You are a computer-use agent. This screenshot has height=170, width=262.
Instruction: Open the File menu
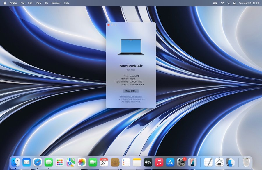coord(22,3)
